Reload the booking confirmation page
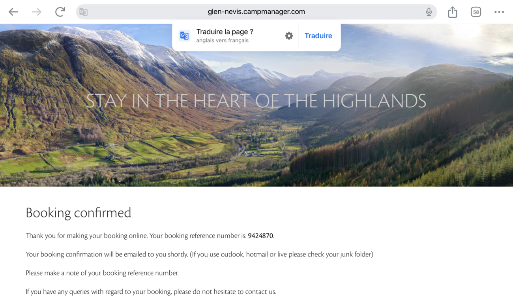513x296 pixels. coord(60,12)
